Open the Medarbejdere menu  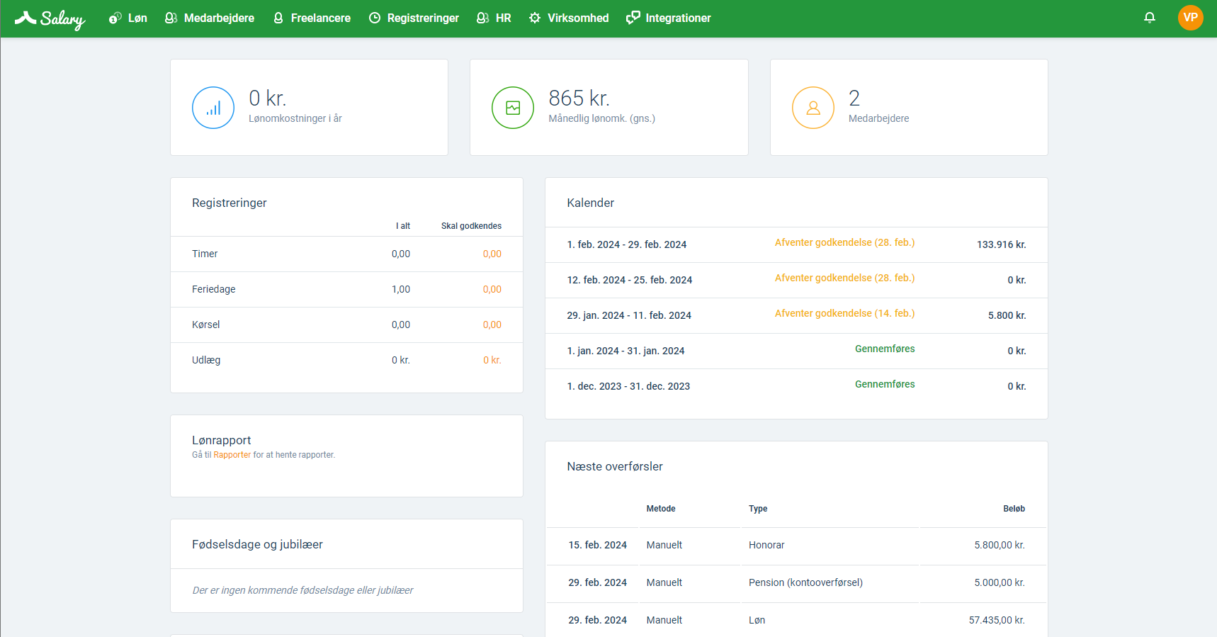click(210, 18)
